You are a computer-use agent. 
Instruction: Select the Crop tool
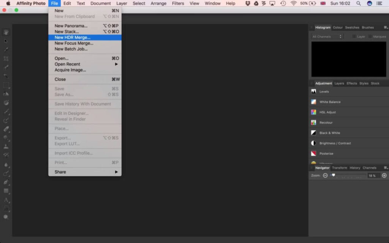tap(6, 58)
